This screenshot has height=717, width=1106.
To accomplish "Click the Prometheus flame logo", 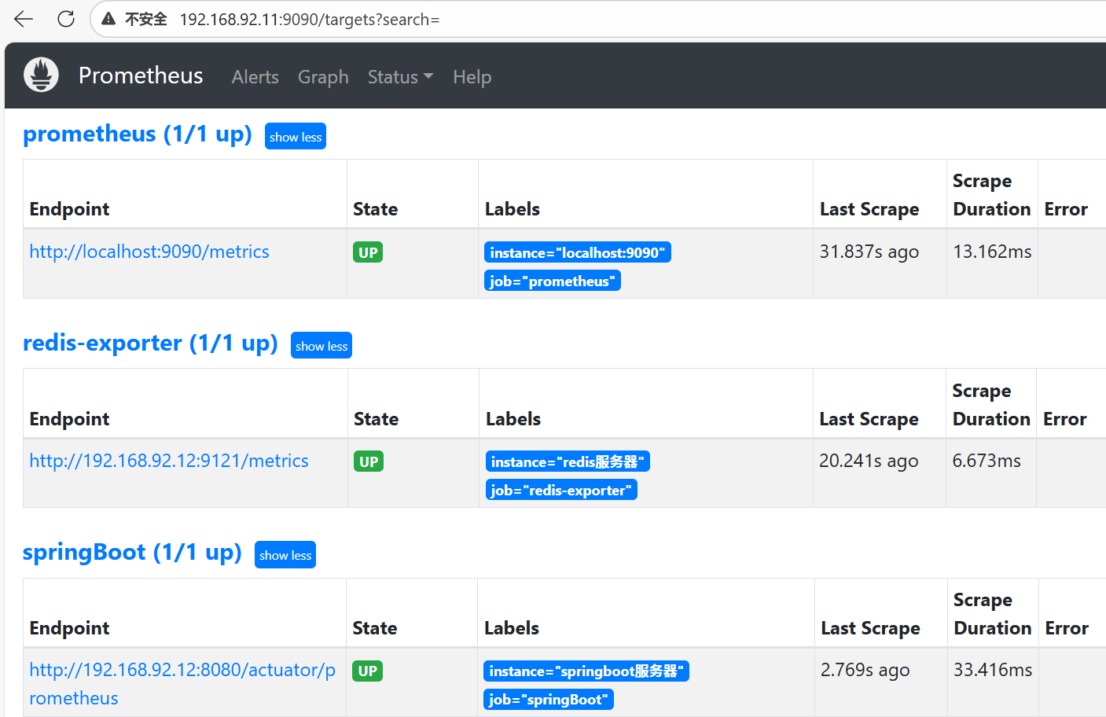I will [x=42, y=75].
